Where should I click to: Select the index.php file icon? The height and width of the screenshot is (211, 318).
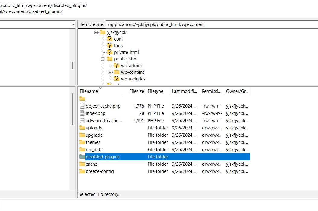[82, 113]
